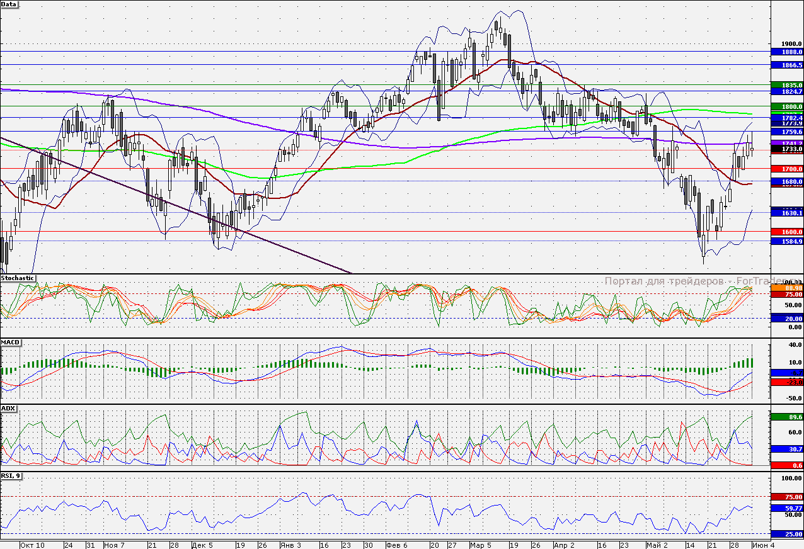
Task: Click the 'Дек 5' date axis label
Action: tap(203, 545)
